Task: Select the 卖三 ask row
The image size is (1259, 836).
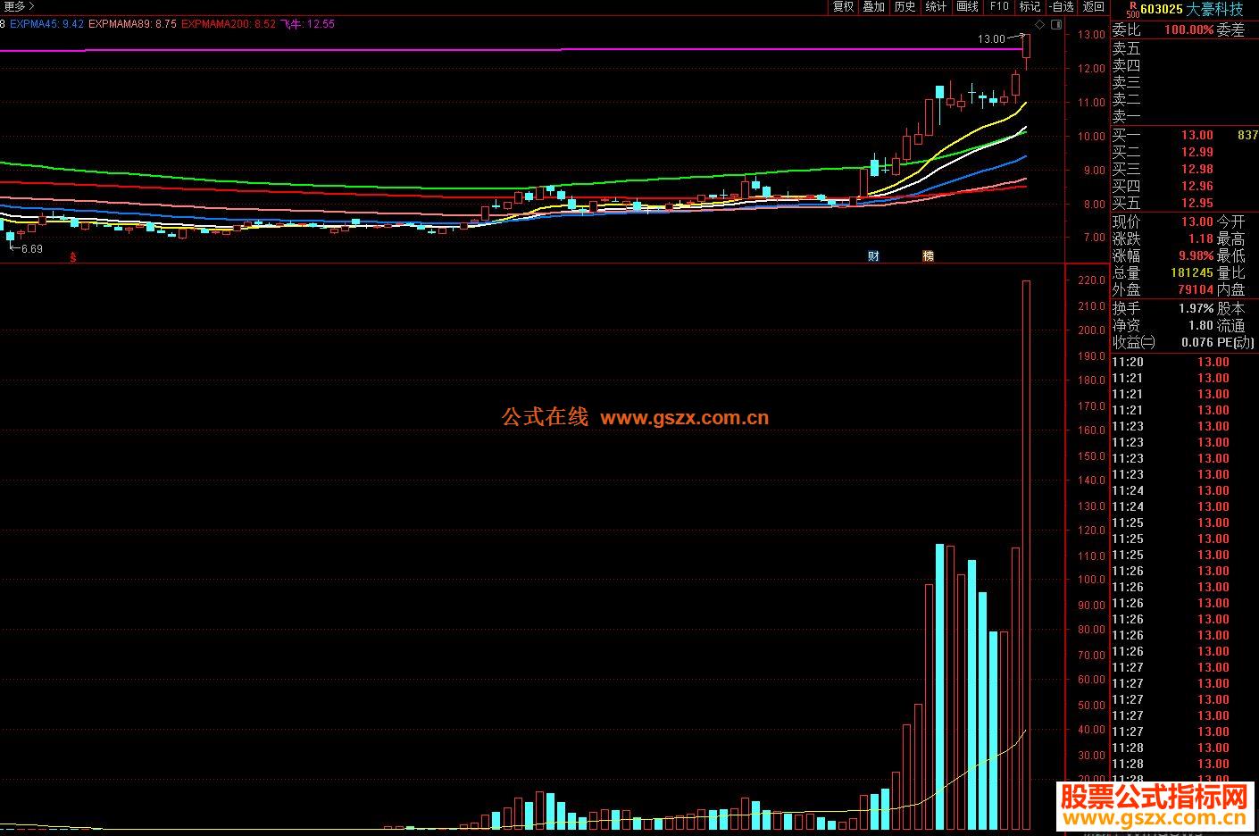Action: [x=1184, y=82]
